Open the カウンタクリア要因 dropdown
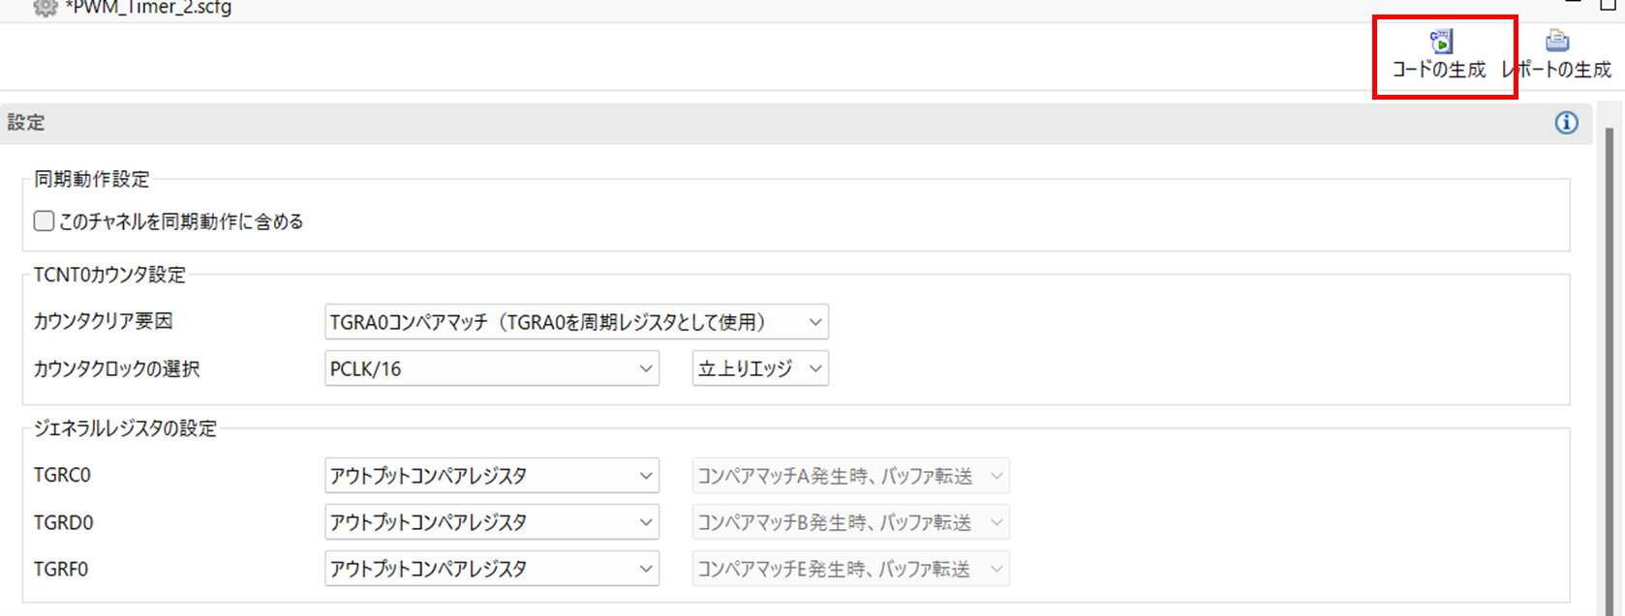 point(576,322)
